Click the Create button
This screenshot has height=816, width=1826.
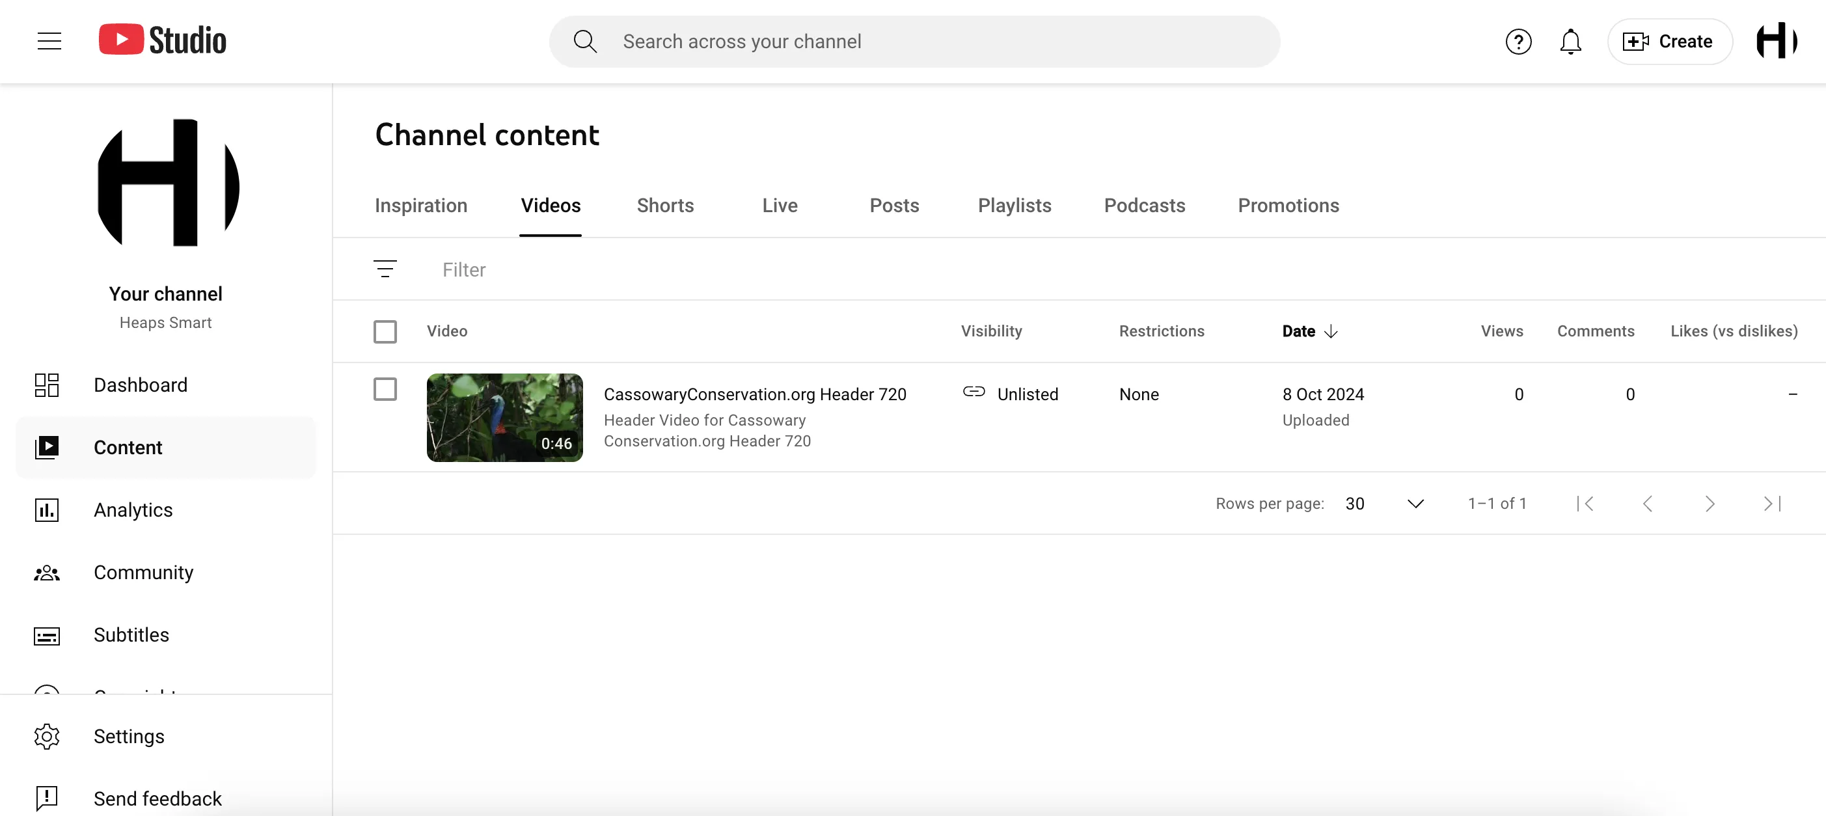1669,42
